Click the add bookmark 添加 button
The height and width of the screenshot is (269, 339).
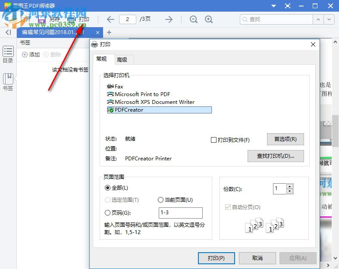click(x=31, y=54)
